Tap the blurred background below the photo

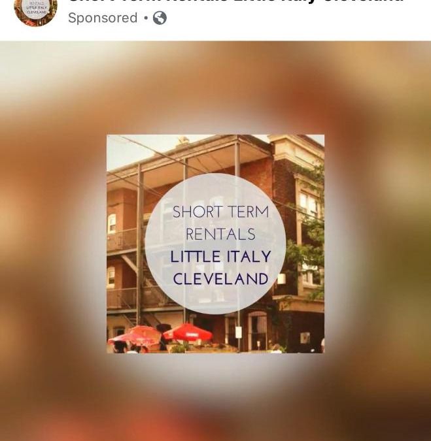click(x=215, y=397)
